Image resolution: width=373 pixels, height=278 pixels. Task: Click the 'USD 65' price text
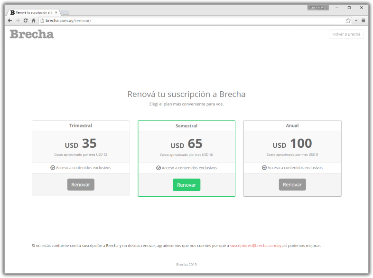186,144
